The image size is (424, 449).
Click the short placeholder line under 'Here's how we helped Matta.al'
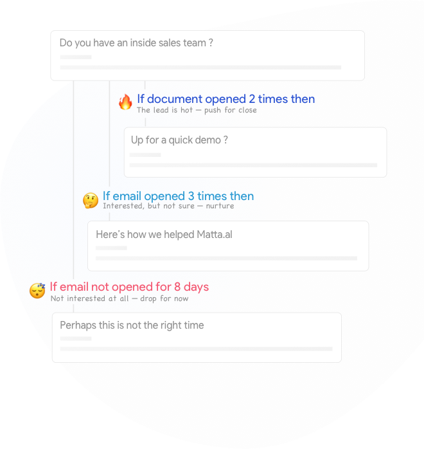pos(111,248)
